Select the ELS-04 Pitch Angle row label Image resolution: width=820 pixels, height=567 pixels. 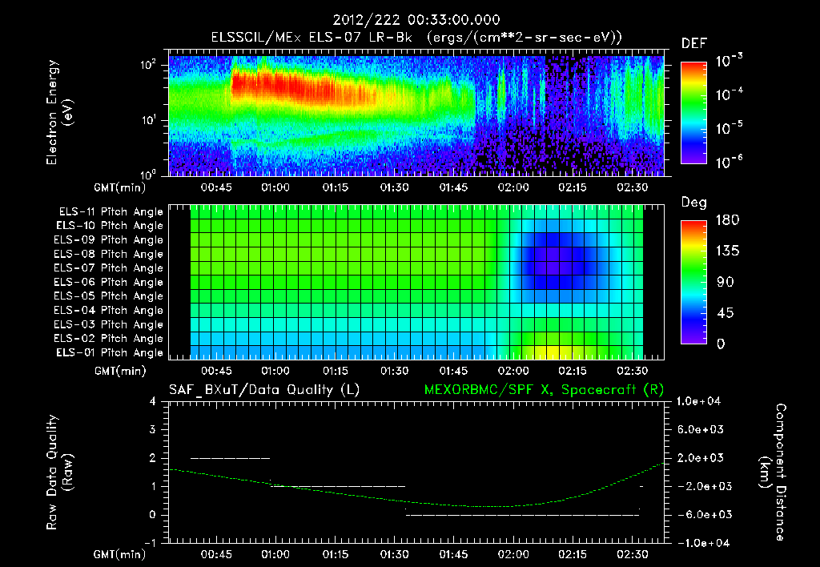[108, 310]
